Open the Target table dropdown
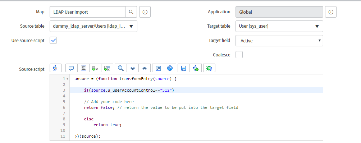Screen dimensions: 361x143 279,26
